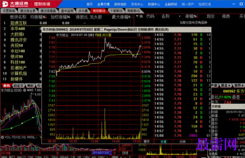Select the 板块联动 tab
245x158 pixels.
pos(99,11)
